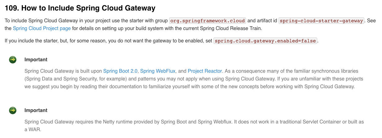Image resolution: width=382 pixels, height=138 pixels.
Task: Click the org.springframework.cloud code snippet
Action: pyautogui.click(x=208, y=21)
